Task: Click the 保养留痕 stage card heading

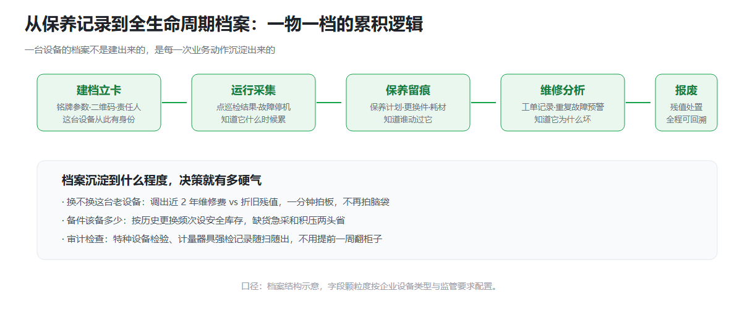Action: click(x=408, y=90)
